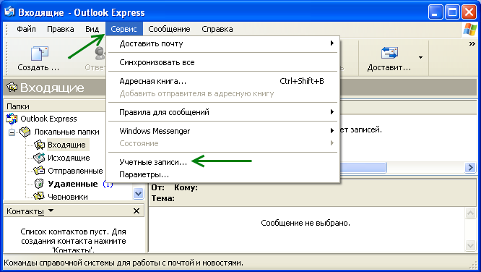Select Черновики folder in tree
Screen dimensions: 481x272
click(67, 196)
